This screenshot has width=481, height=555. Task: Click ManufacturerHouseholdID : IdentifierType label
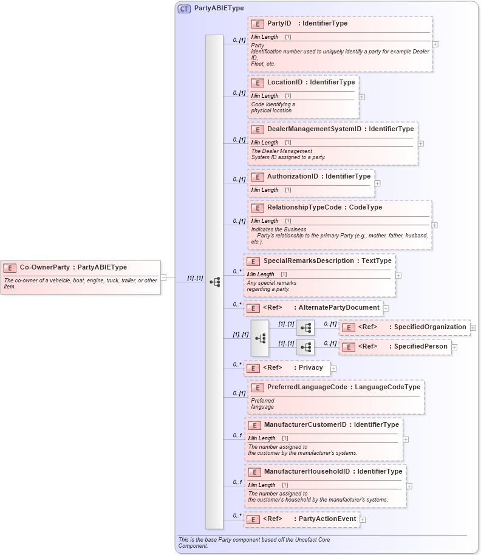click(x=333, y=471)
